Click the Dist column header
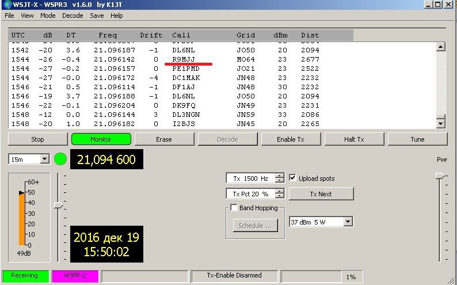Image resolution: width=457 pixels, height=285 pixels. (310, 35)
